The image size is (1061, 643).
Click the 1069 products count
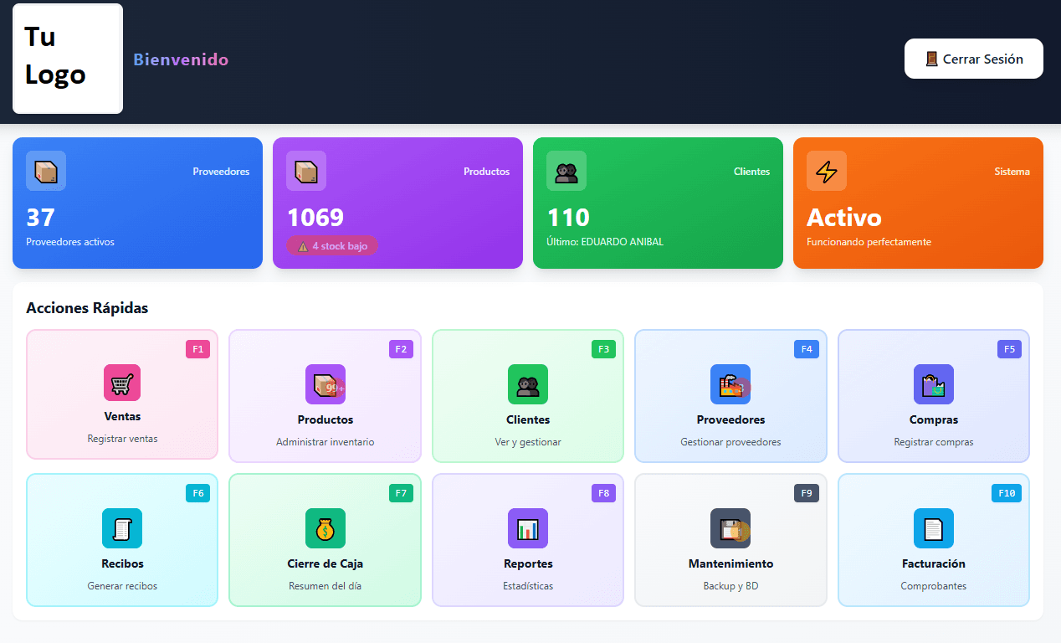315,218
